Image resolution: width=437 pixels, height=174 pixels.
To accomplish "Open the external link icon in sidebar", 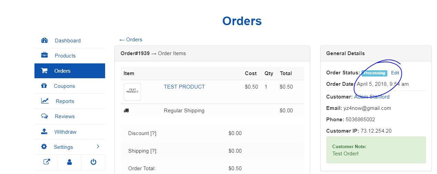I will click(46, 162).
